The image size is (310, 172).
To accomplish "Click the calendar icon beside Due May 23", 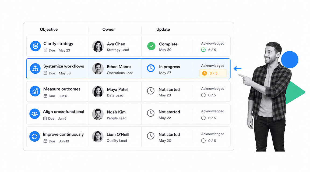I will tap(45, 50).
